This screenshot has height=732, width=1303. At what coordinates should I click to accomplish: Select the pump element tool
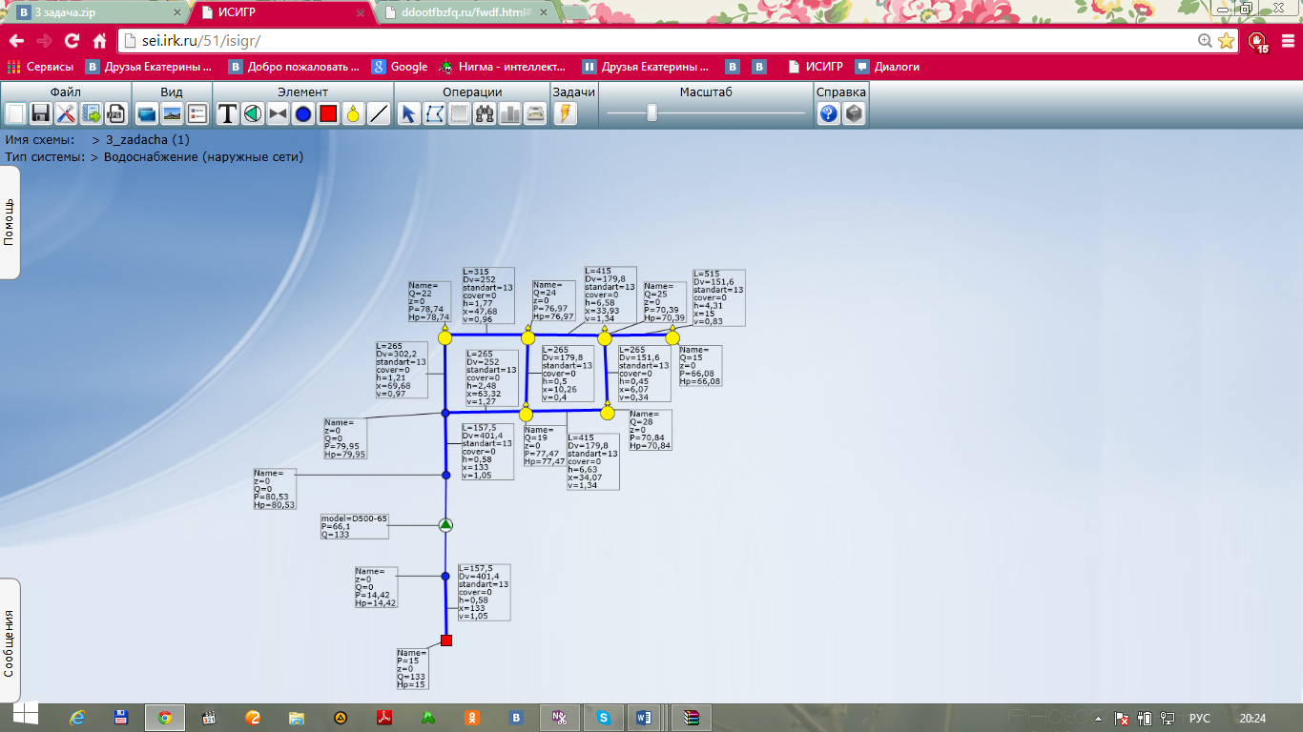tap(252, 114)
